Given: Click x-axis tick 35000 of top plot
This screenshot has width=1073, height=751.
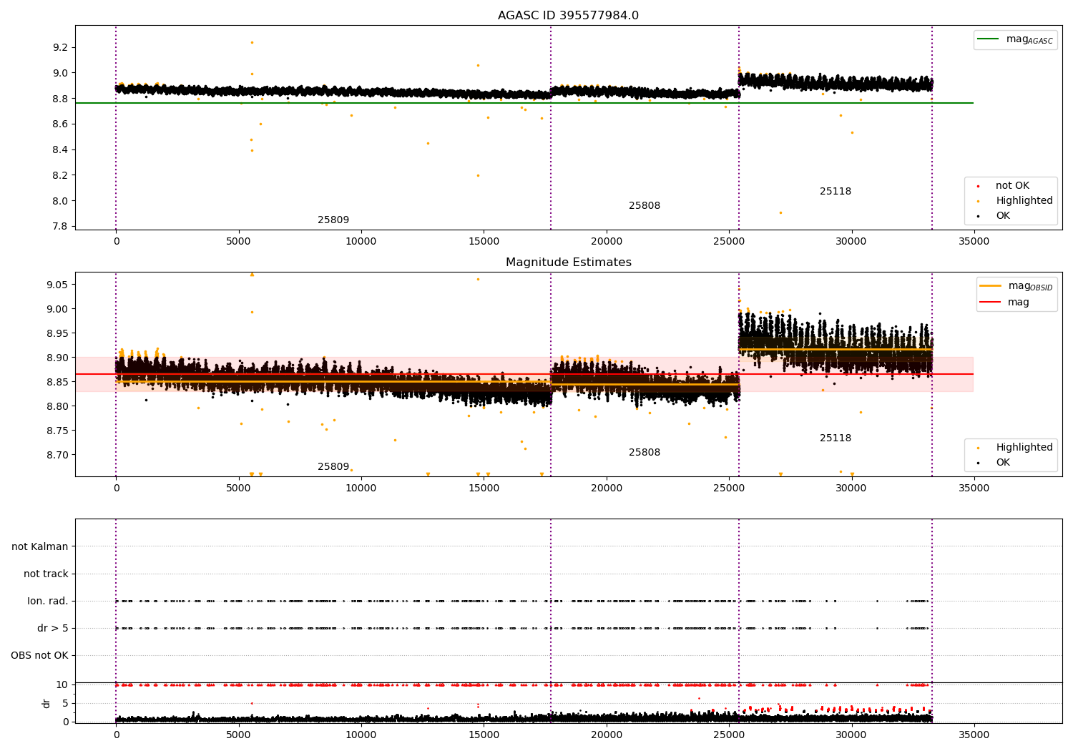Looking at the screenshot, I should (974, 242).
